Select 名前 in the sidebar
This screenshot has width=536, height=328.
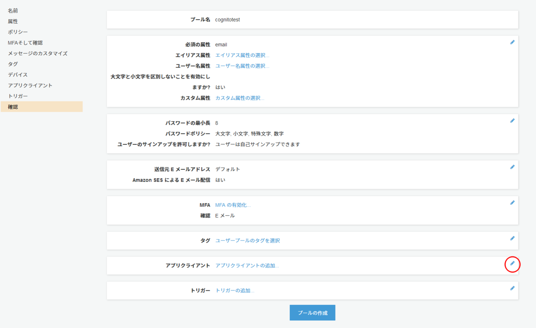click(x=13, y=10)
